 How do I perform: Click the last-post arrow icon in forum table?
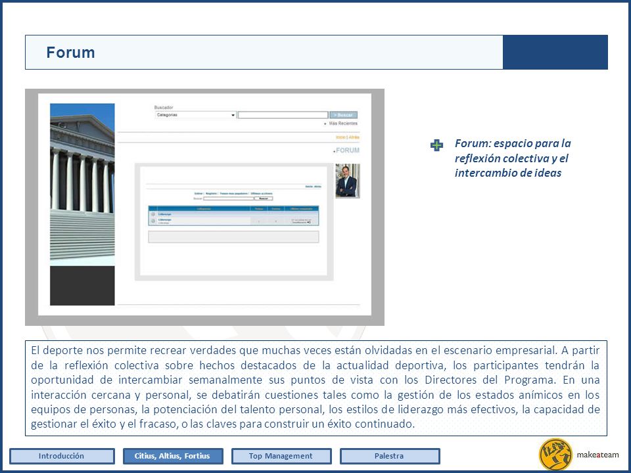[x=309, y=223]
